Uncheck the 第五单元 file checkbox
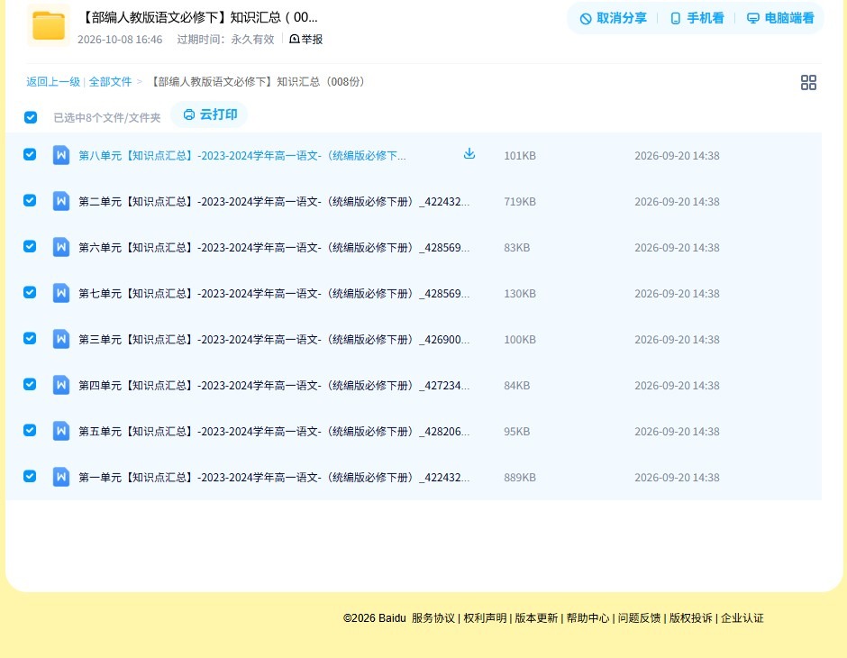Screen dimensions: 847x658 [30, 430]
